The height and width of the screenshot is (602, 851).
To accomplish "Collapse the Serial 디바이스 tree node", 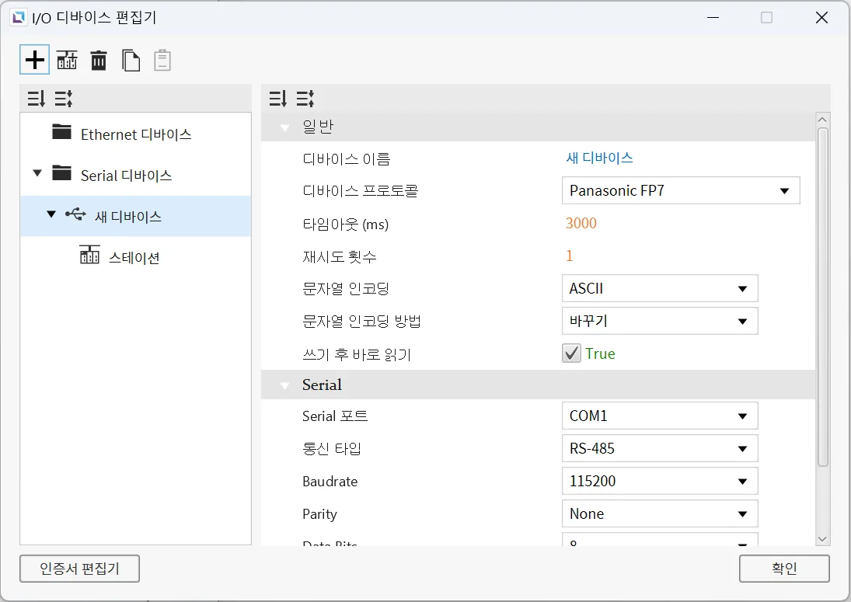I will (37, 173).
